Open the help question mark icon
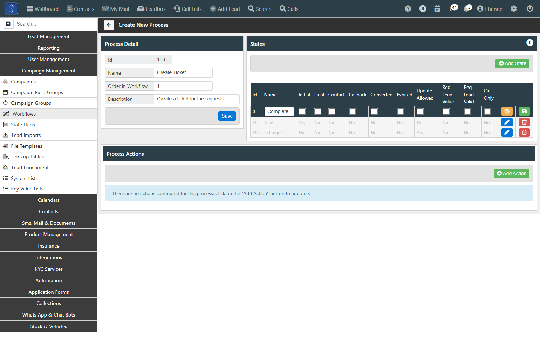The height and width of the screenshot is (361, 540). tap(408, 9)
